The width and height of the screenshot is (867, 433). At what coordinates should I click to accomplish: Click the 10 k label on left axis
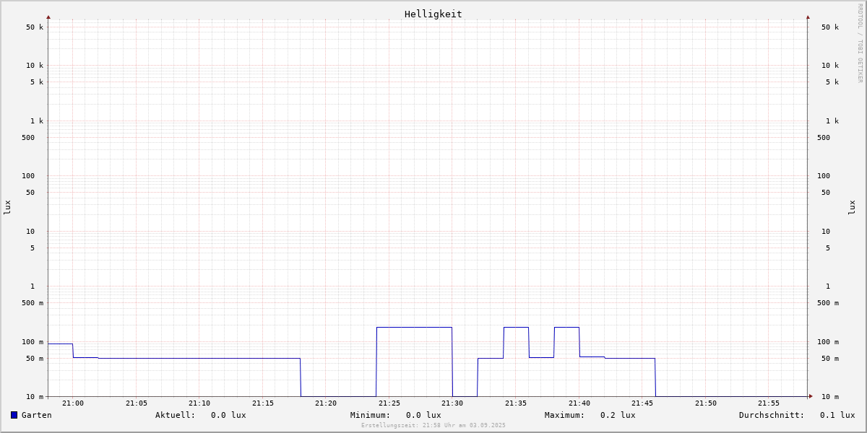35,66
